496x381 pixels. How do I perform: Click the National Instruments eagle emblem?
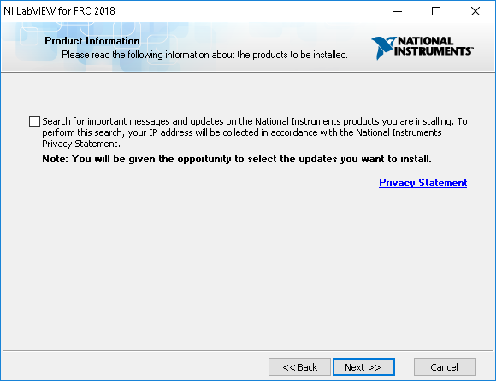[x=383, y=47]
